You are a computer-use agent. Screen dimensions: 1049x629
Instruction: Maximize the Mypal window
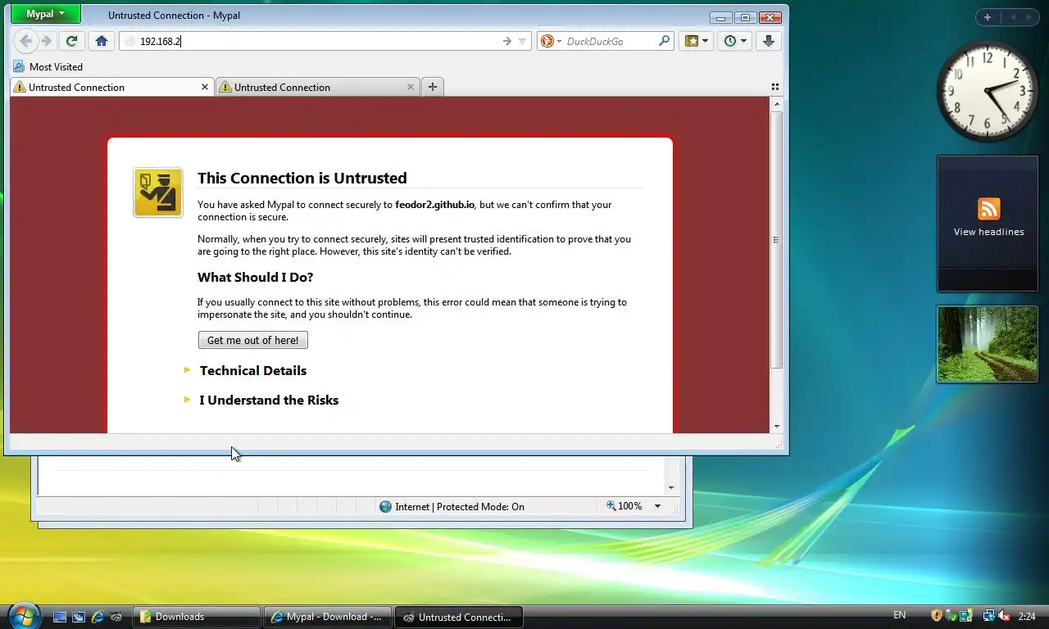745,17
